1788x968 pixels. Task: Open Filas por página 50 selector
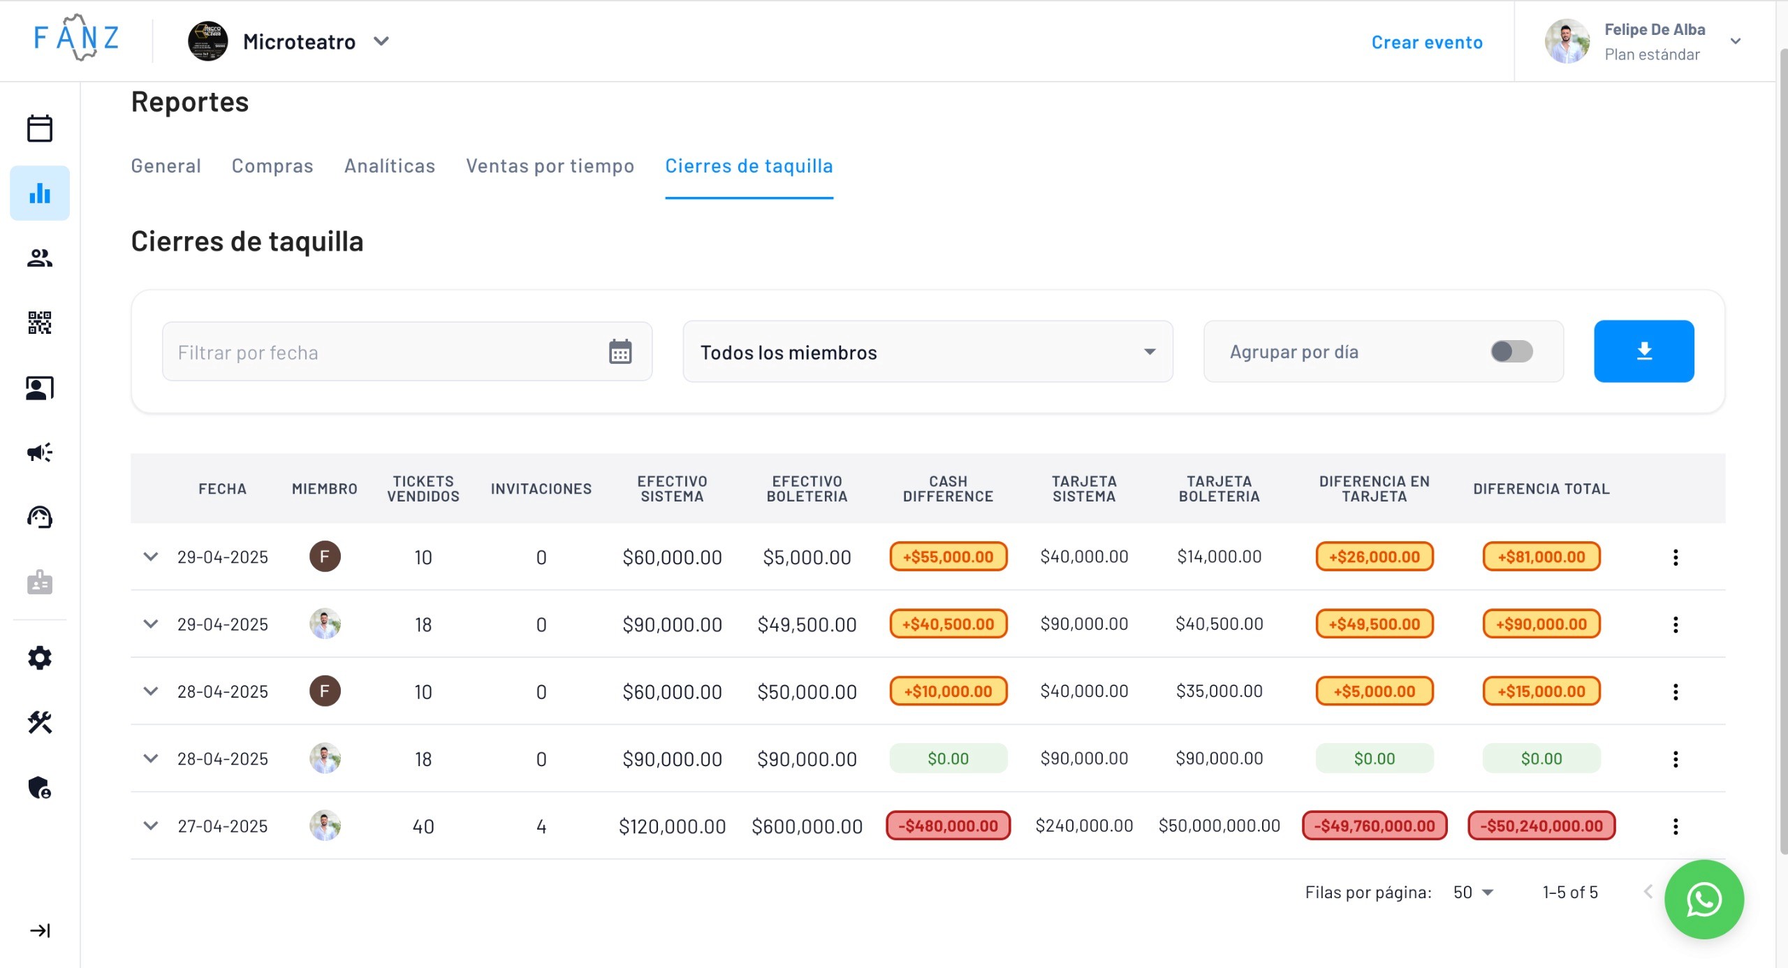[1472, 893]
